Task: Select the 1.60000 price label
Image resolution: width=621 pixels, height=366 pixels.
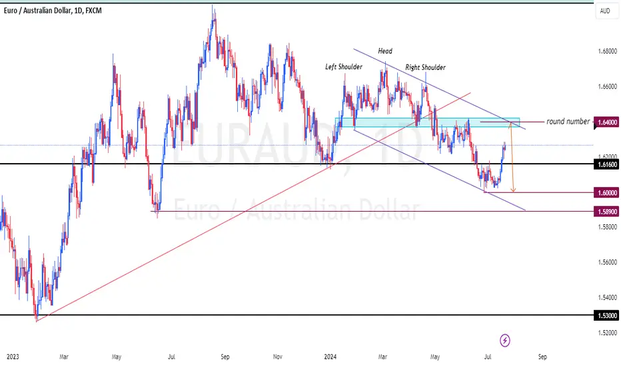Action: pyautogui.click(x=607, y=193)
